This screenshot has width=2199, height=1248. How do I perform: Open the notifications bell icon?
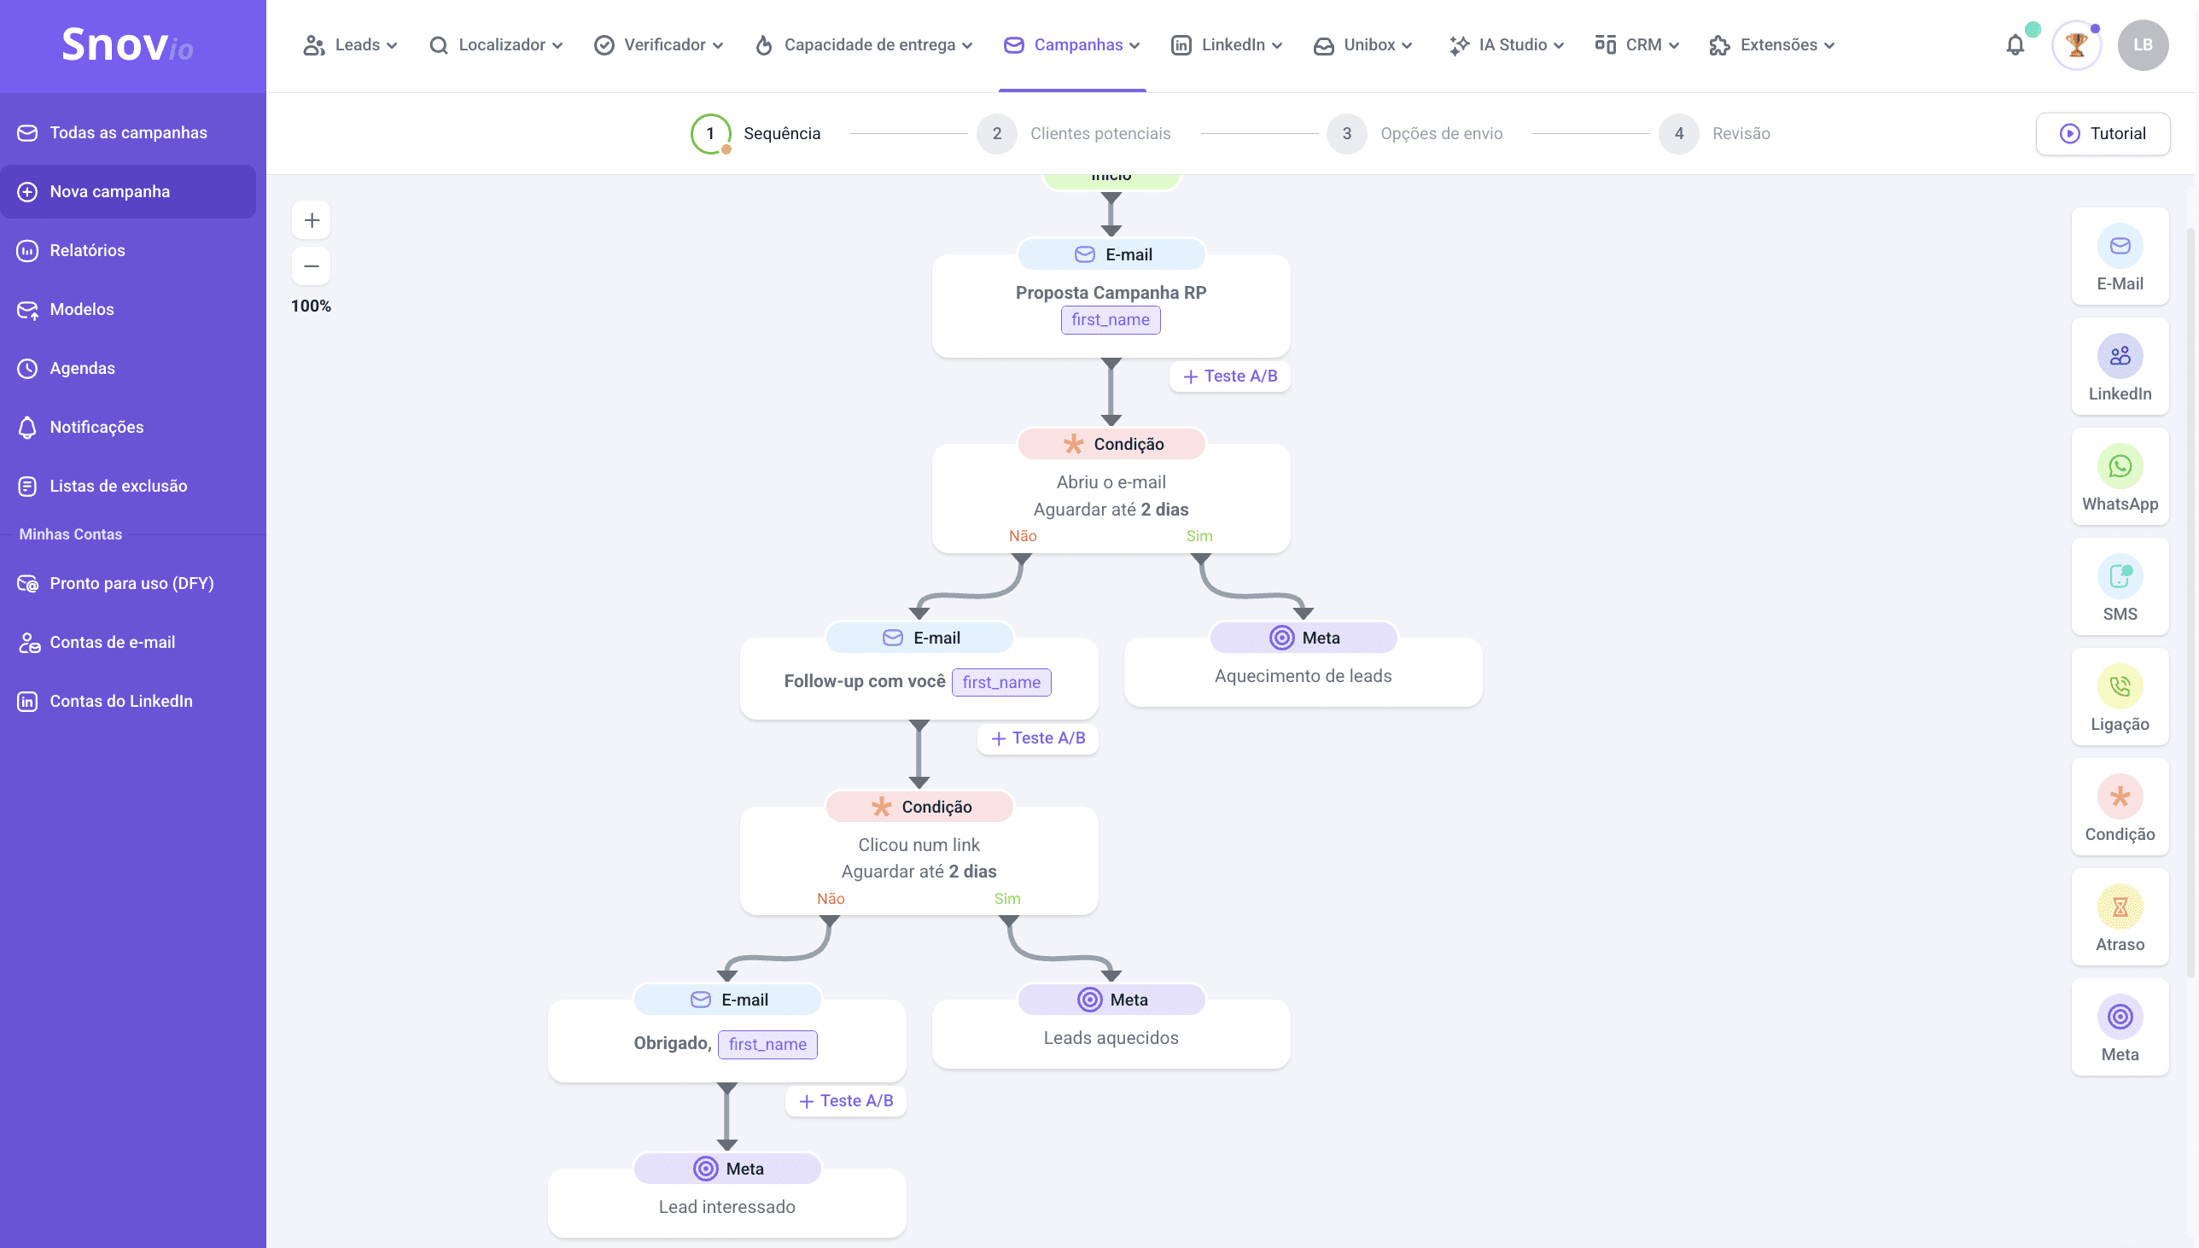[2015, 45]
